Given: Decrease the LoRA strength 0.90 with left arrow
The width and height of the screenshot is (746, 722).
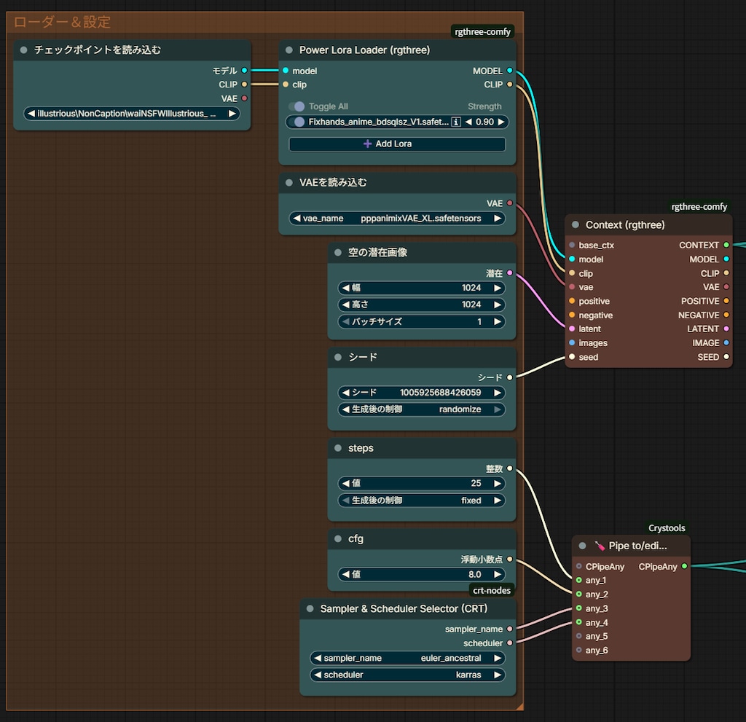Looking at the screenshot, I should [x=468, y=122].
